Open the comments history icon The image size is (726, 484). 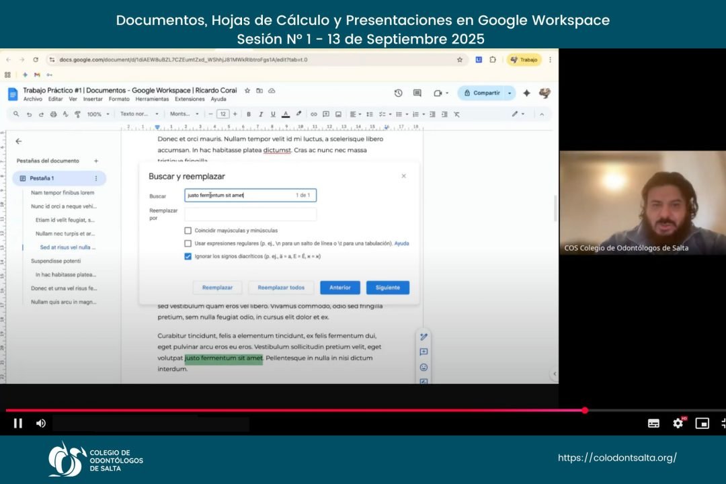click(417, 93)
